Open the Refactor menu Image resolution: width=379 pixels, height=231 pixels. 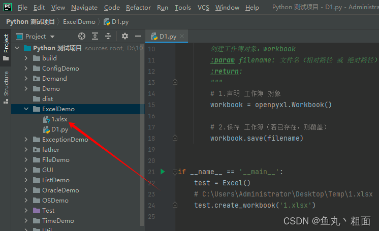(x=138, y=8)
